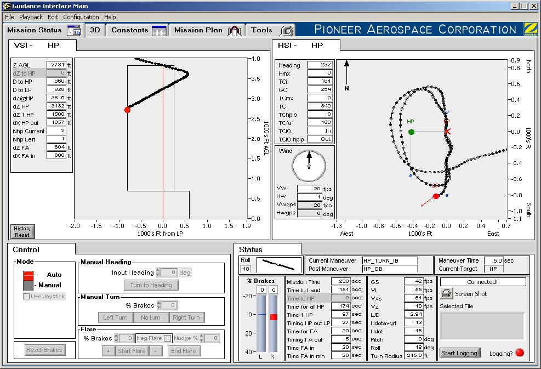Click the Nudge % input field
The height and width of the screenshot is (369, 541).
212,338
